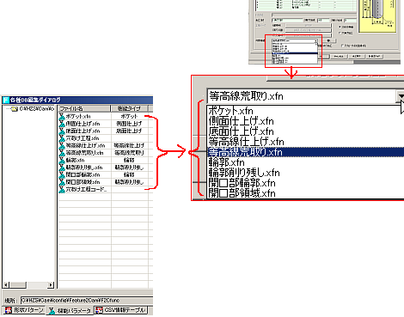
Task: Switch to the 形状パターン tab
Action: pyautogui.click(x=24, y=310)
